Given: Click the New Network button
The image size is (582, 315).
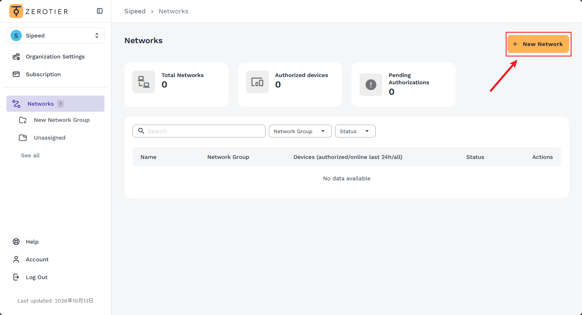Looking at the screenshot, I should (x=538, y=44).
